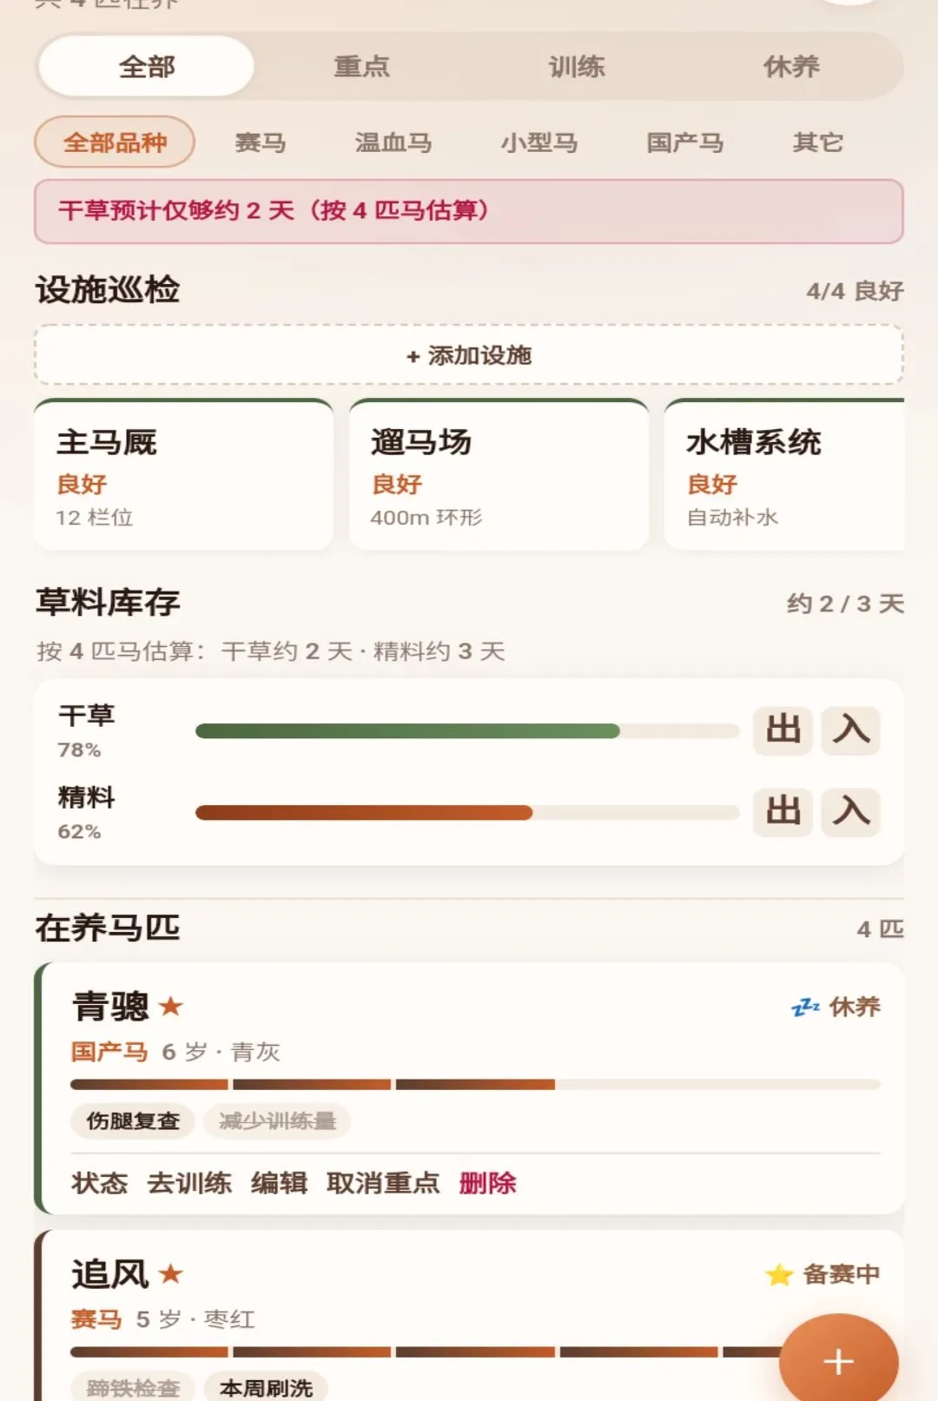
Task: Click the 干草 stock level progress bar
Action: pos(467,730)
